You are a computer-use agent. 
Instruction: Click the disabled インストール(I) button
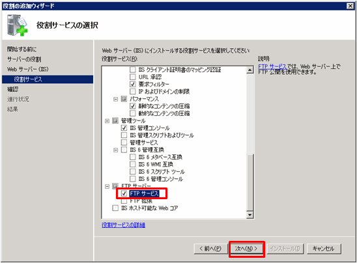(x=285, y=249)
